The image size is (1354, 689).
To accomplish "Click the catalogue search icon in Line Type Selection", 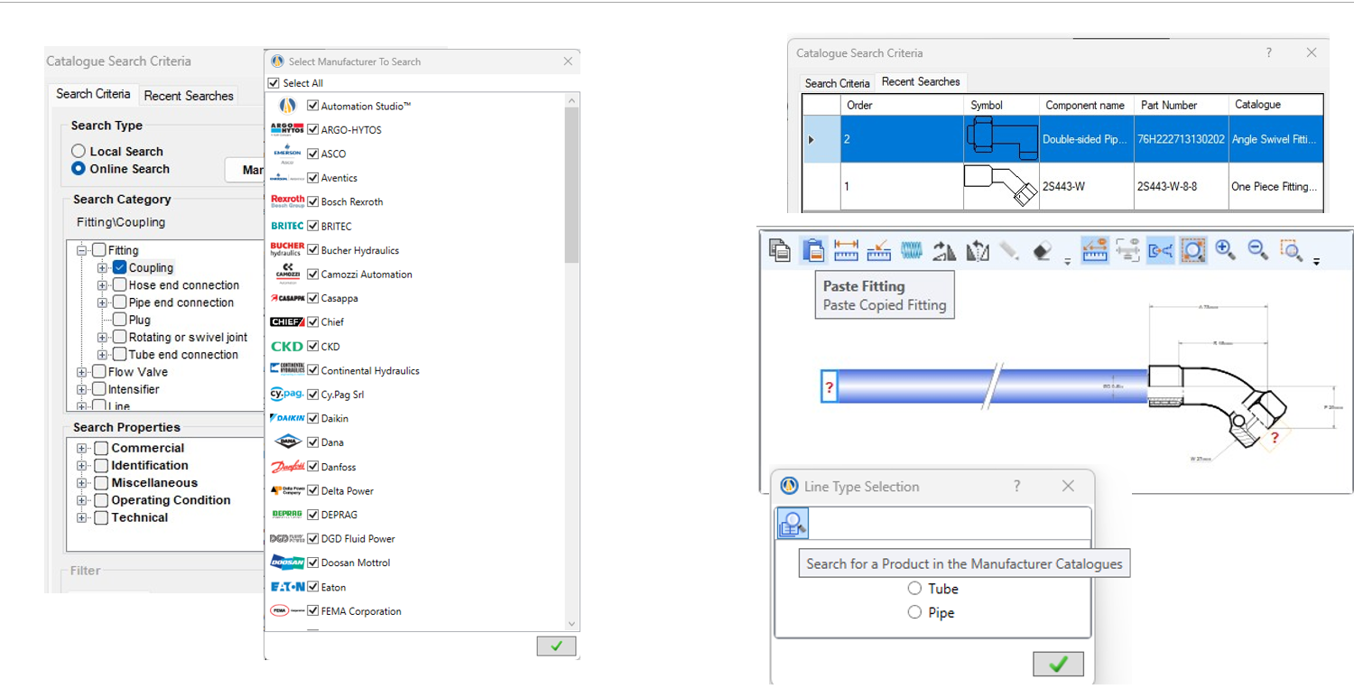I will click(793, 524).
